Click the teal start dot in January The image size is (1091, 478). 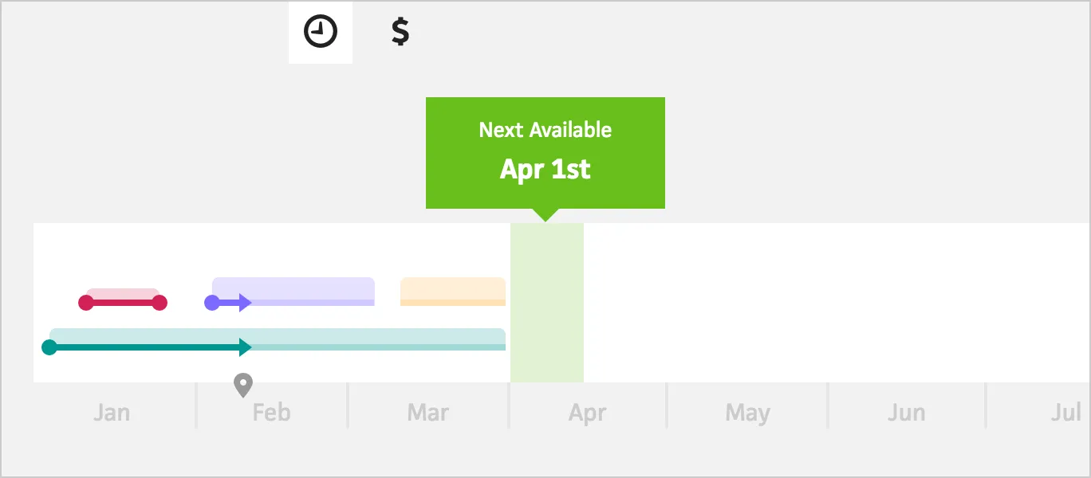pos(50,347)
